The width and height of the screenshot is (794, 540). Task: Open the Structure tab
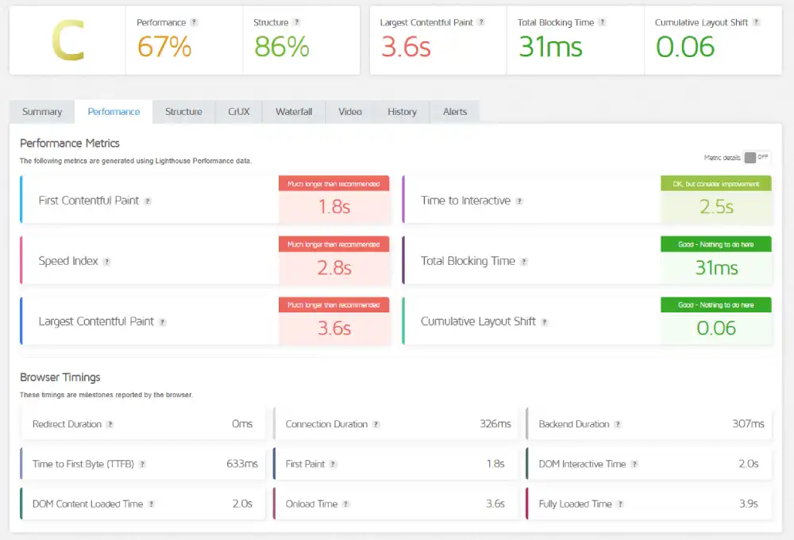(x=183, y=112)
